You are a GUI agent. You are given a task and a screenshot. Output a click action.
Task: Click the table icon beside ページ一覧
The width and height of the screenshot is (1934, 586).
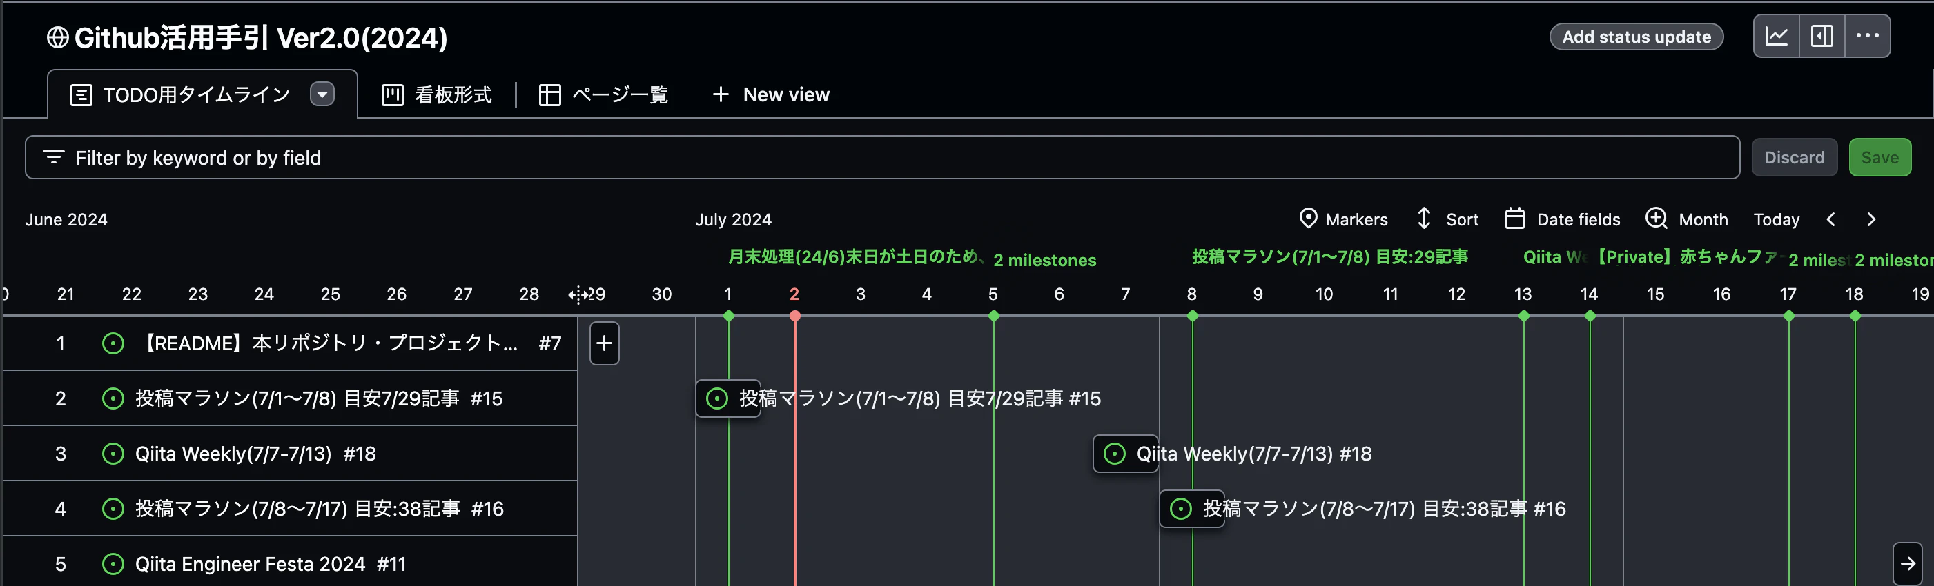coord(549,94)
